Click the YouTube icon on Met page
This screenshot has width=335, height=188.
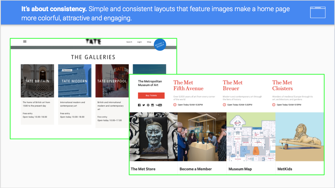[x=159, y=105]
